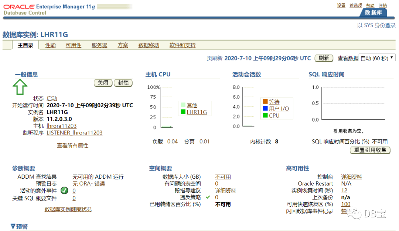Click the green checkmark beside 活动的意外事件
The width and height of the screenshot is (399, 231).
click(64, 190)
